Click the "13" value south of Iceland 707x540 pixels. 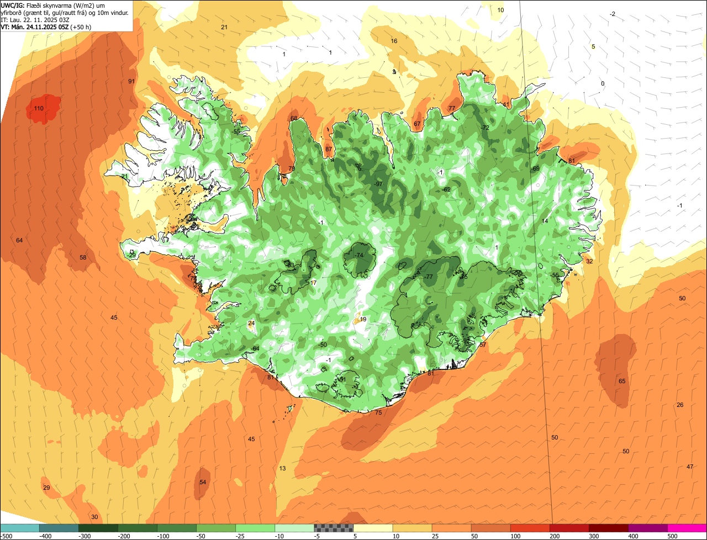282,468
